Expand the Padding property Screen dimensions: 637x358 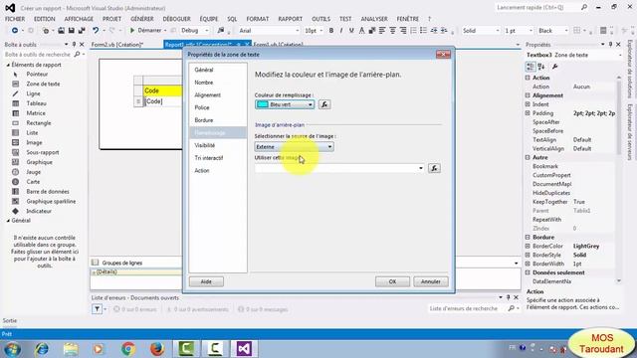pos(528,113)
